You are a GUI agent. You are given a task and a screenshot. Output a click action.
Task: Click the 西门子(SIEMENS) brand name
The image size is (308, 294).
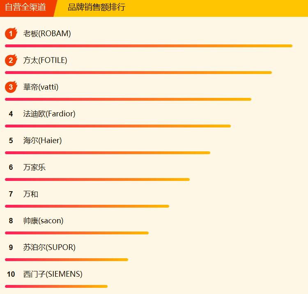tap(53, 274)
